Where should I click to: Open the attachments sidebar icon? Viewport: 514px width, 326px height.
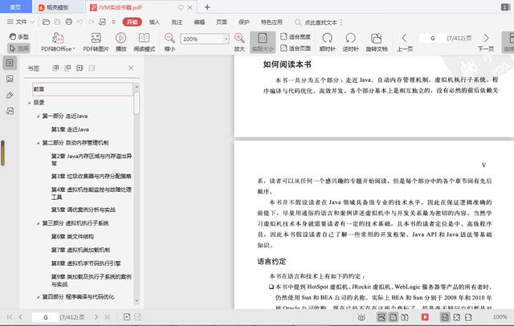pos(10,111)
